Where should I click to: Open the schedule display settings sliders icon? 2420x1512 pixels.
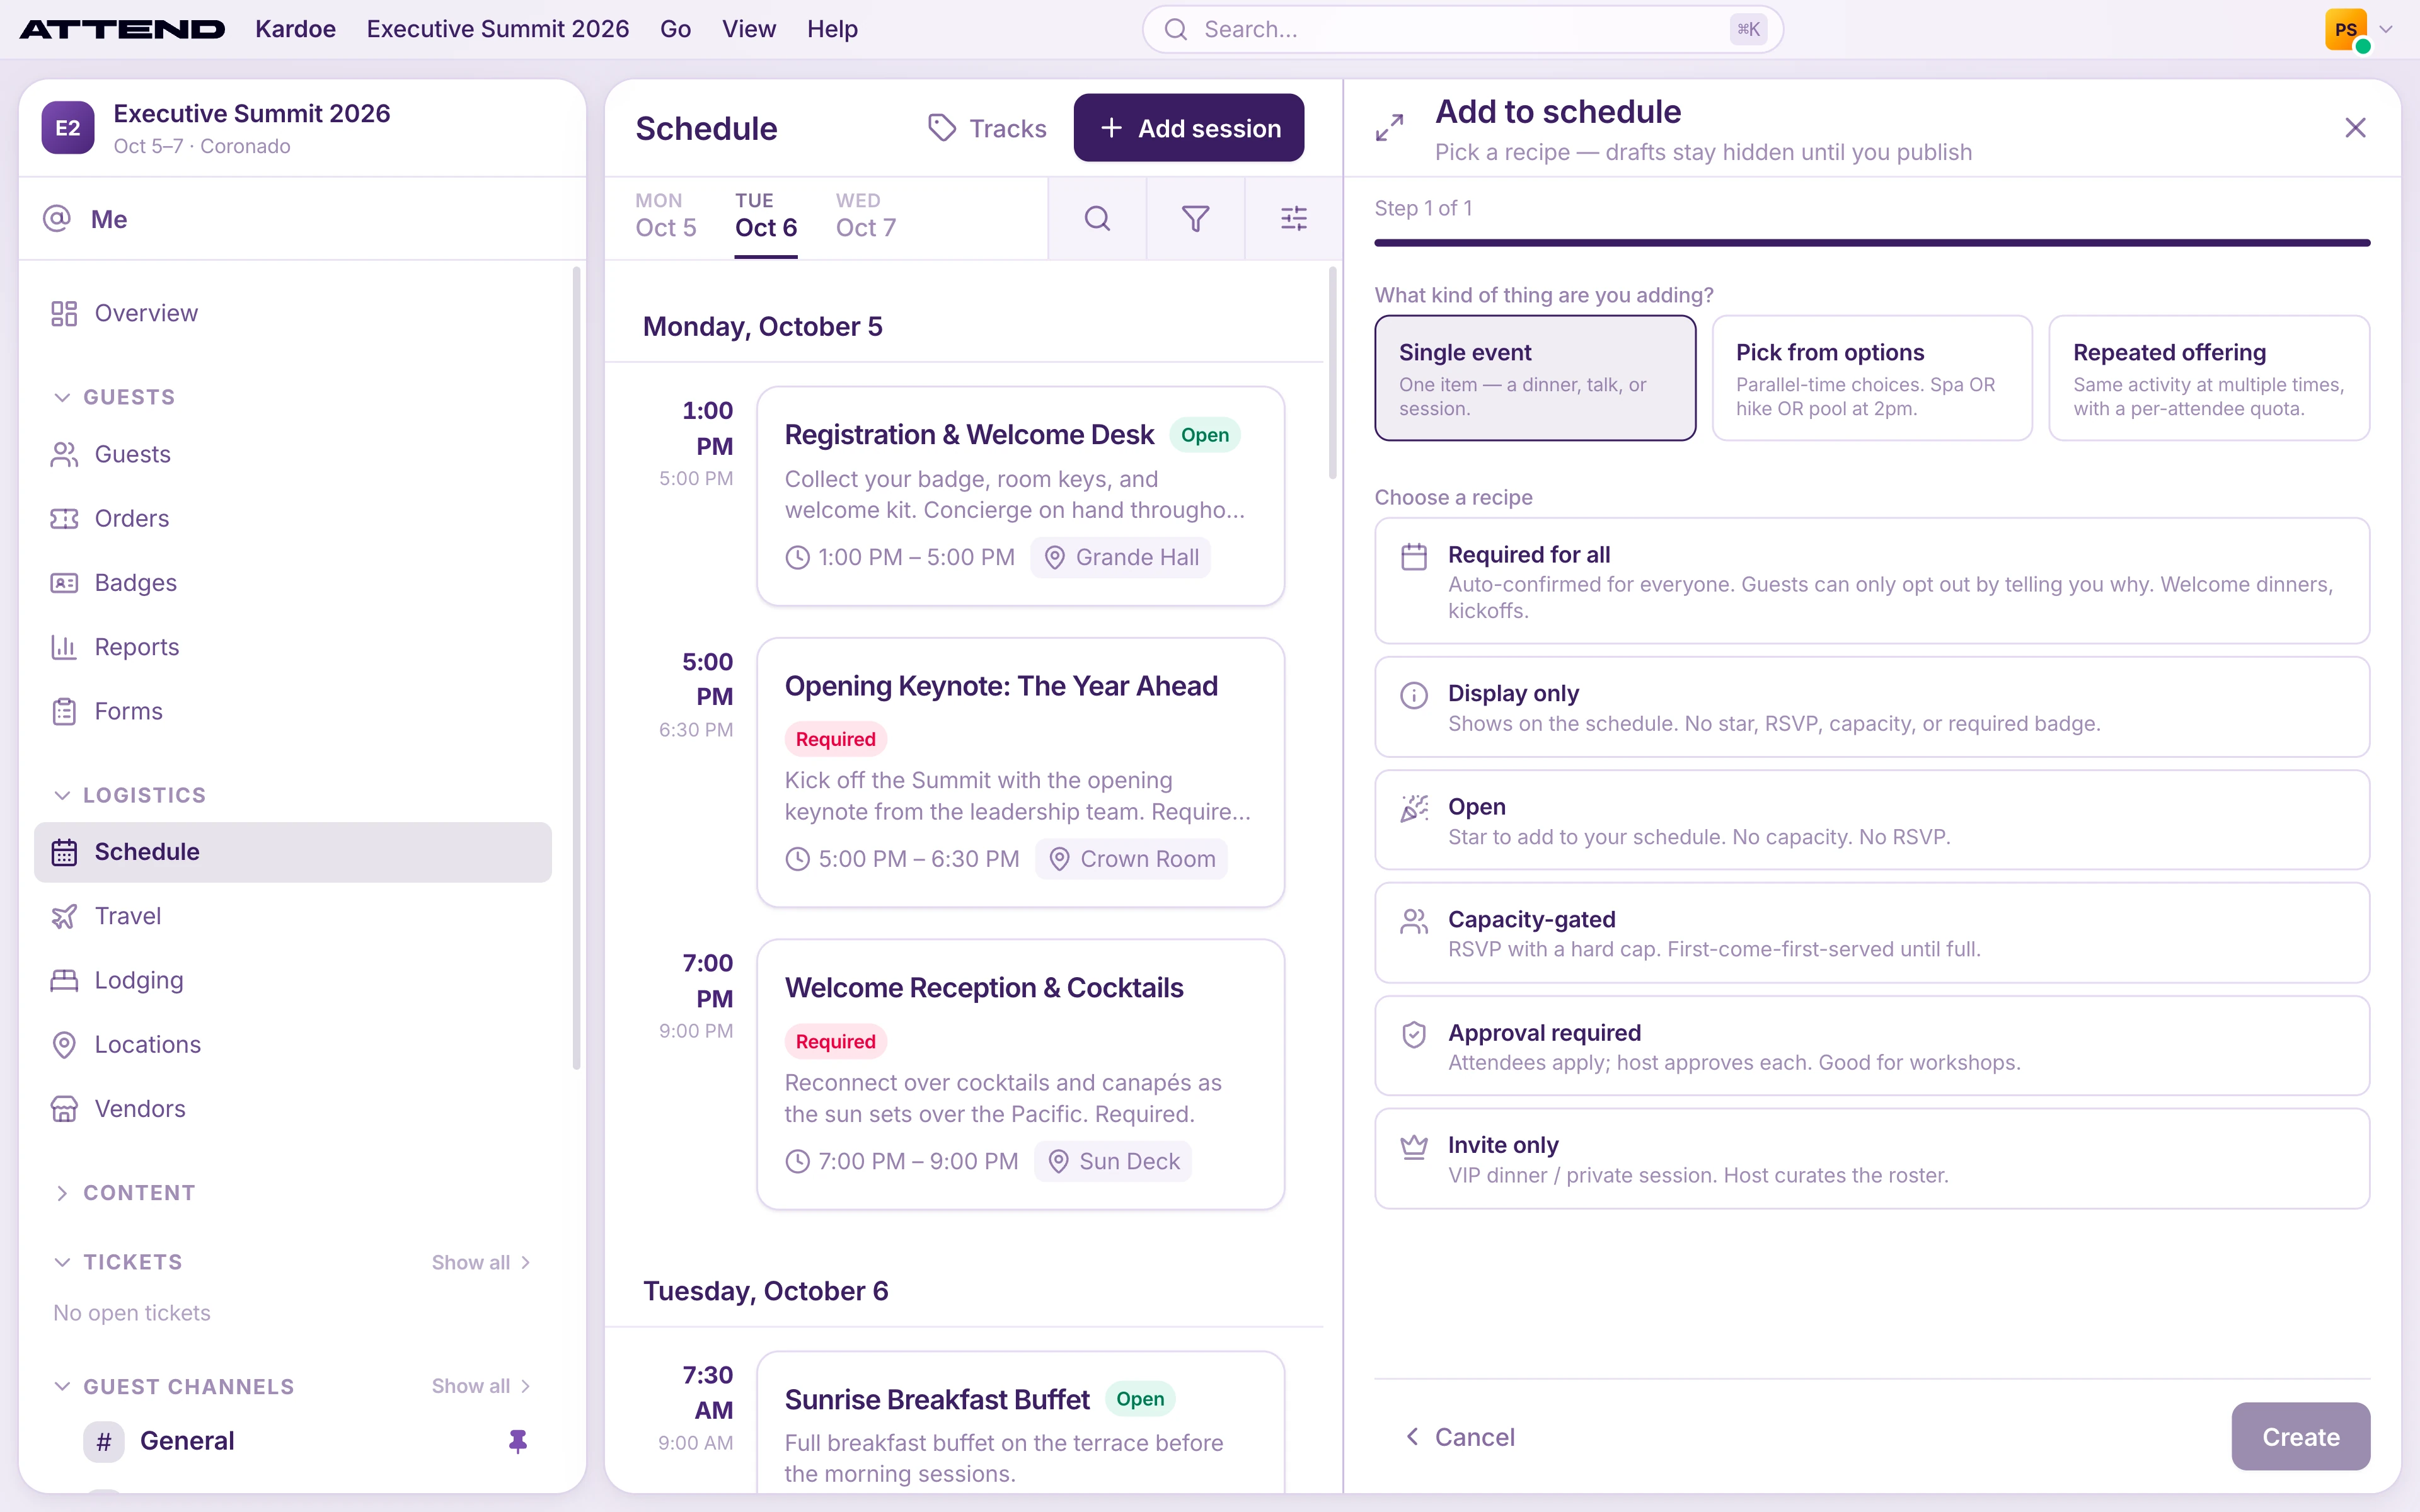(1293, 218)
